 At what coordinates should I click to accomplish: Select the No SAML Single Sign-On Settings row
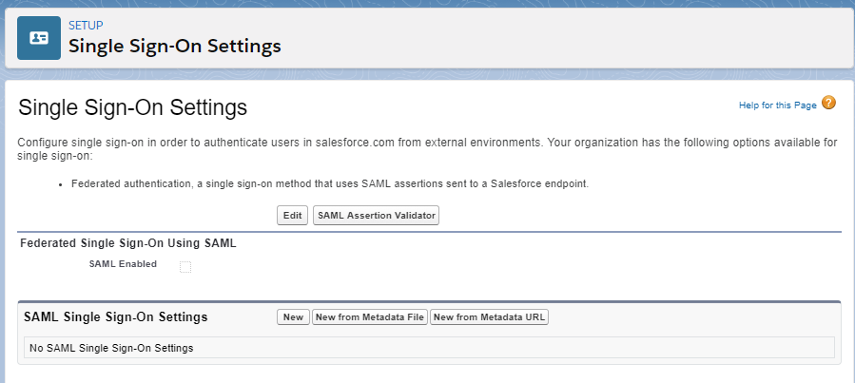429,348
